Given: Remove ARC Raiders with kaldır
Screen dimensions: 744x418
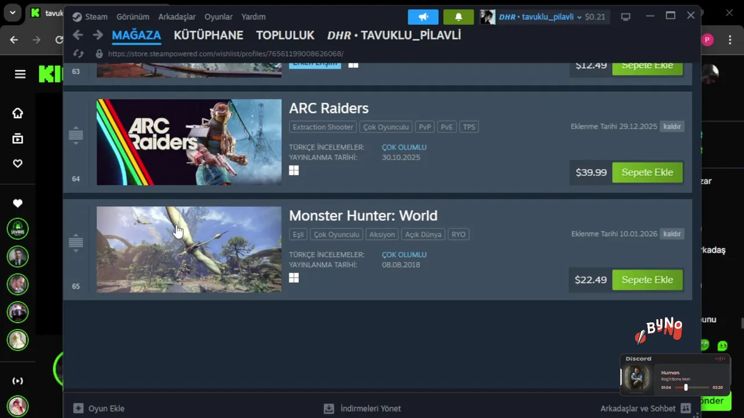Looking at the screenshot, I should coord(672,127).
